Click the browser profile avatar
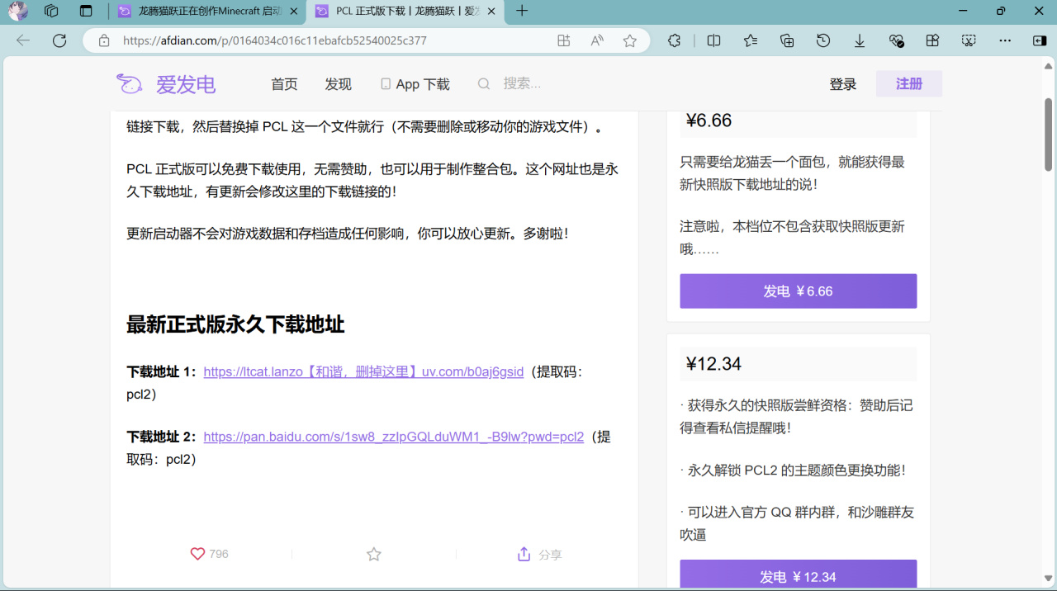Viewport: 1057px width, 591px height. coord(18,11)
